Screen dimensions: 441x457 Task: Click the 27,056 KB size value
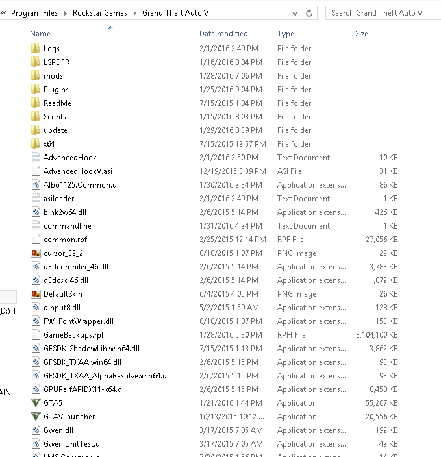[382, 240]
